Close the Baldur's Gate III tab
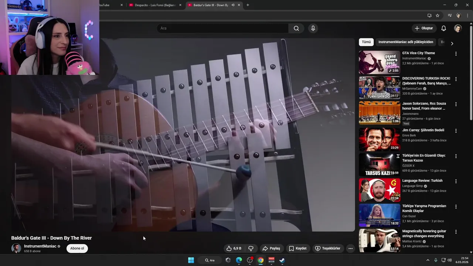The height and width of the screenshot is (266, 473). (x=239, y=5)
